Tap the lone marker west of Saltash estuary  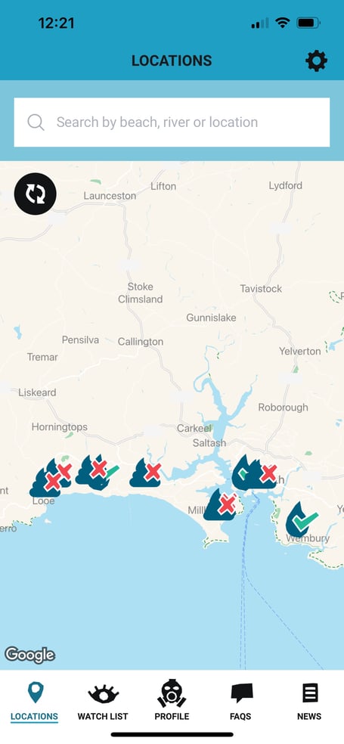point(146,472)
